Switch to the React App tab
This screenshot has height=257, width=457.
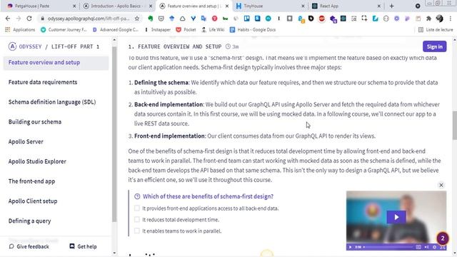pyautogui.click(x=346, y=6)
